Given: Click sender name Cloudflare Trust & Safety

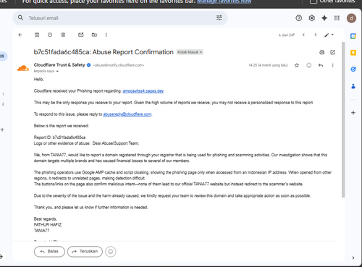Looking at the screenshot, I should click(59, 65).
